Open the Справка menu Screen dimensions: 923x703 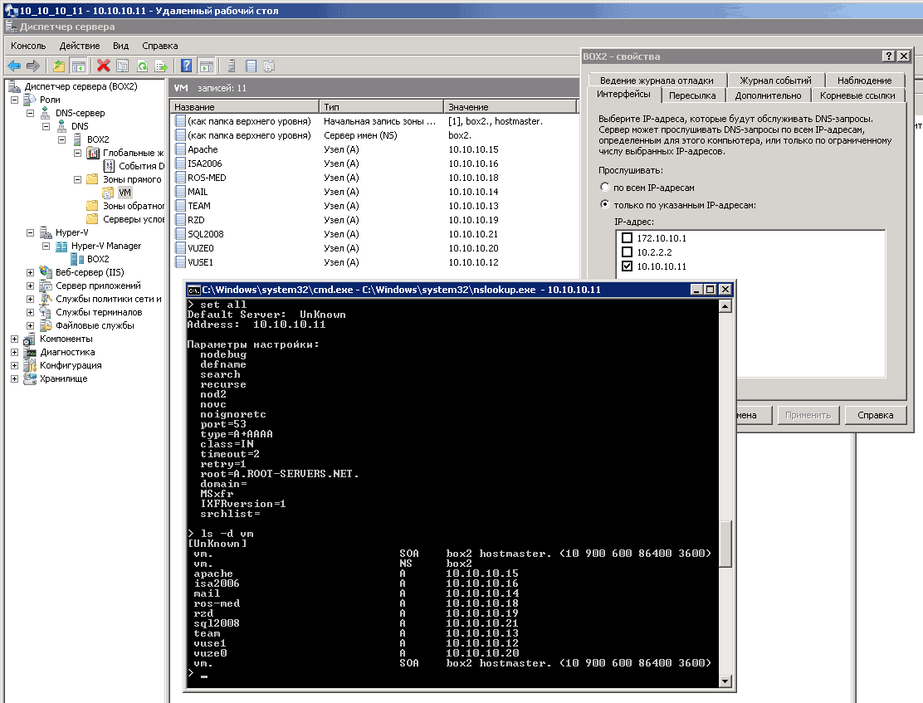pyautogui.click(x=159, y=46)
